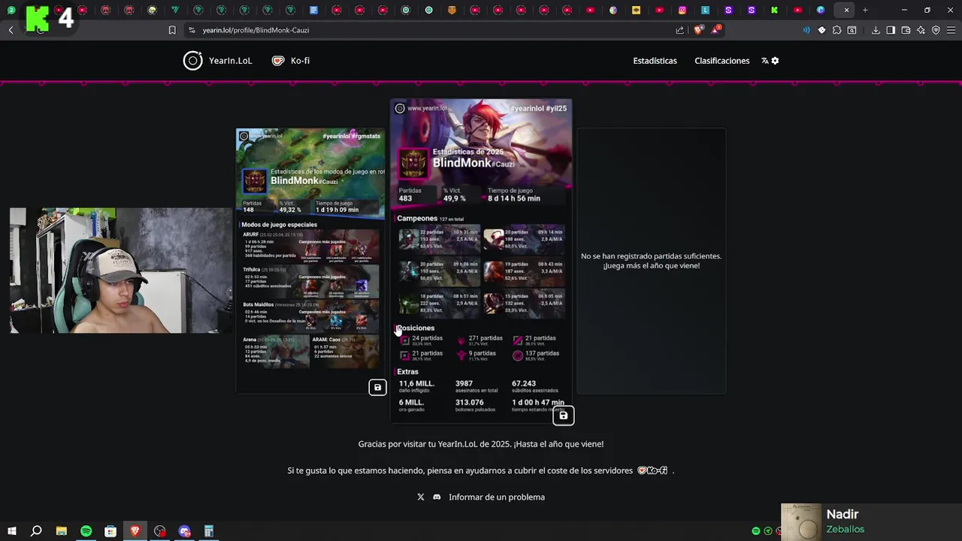Open Microsoft Store from taskbar
962x541 pixels.
tap(110, 531)
